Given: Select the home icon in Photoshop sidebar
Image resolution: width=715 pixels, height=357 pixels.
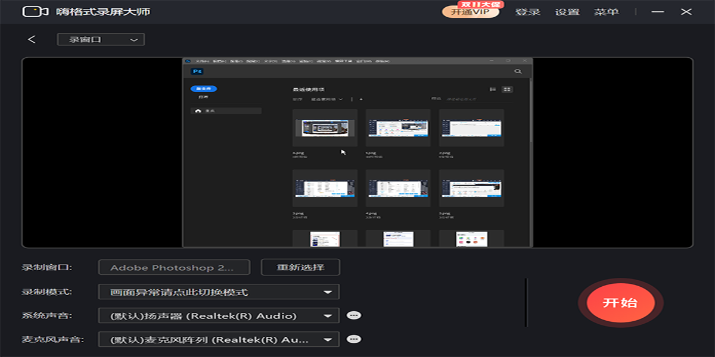Looking at the screenshot, I should 198,111.
